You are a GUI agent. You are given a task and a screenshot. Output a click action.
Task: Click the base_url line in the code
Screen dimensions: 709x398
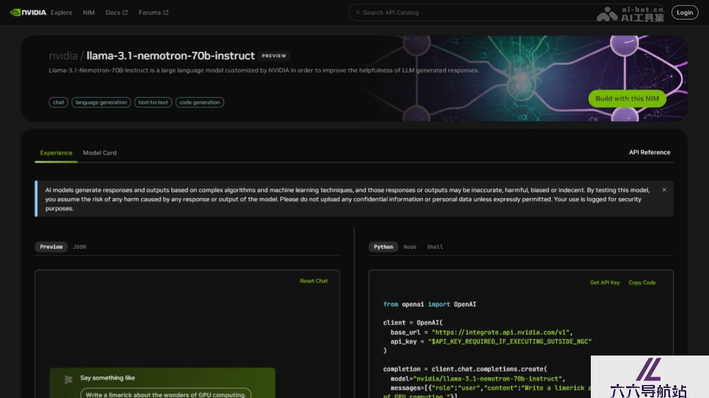pos(482,332)
